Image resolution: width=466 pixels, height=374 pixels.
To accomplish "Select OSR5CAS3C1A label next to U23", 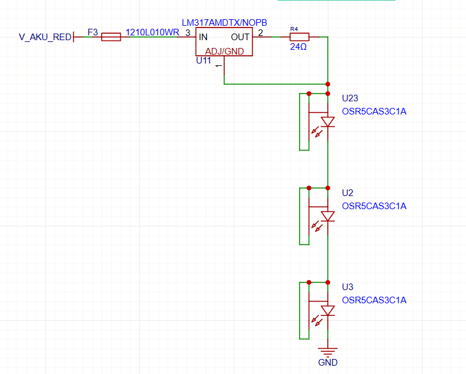I will [x=374, y=111].
